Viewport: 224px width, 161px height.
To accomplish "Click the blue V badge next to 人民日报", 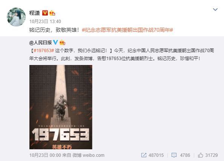I will pyautogui.click(x=55, y=42).
